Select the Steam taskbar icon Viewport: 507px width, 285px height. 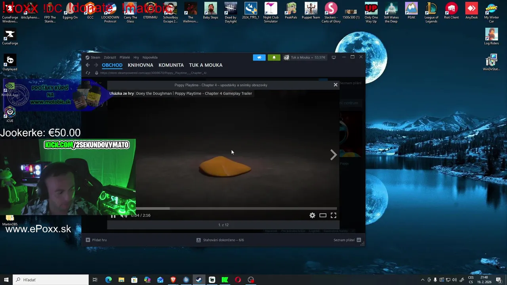click(x=199, y=280)
